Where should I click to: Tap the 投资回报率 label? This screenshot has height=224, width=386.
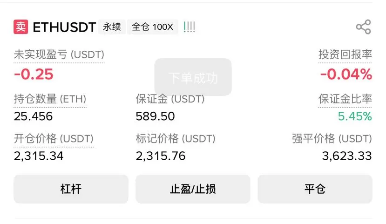[345, 54]
